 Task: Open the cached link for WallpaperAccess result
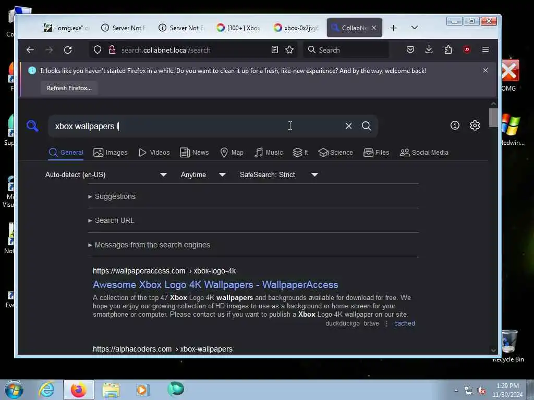pyautogui.click(x=405, y=323)
